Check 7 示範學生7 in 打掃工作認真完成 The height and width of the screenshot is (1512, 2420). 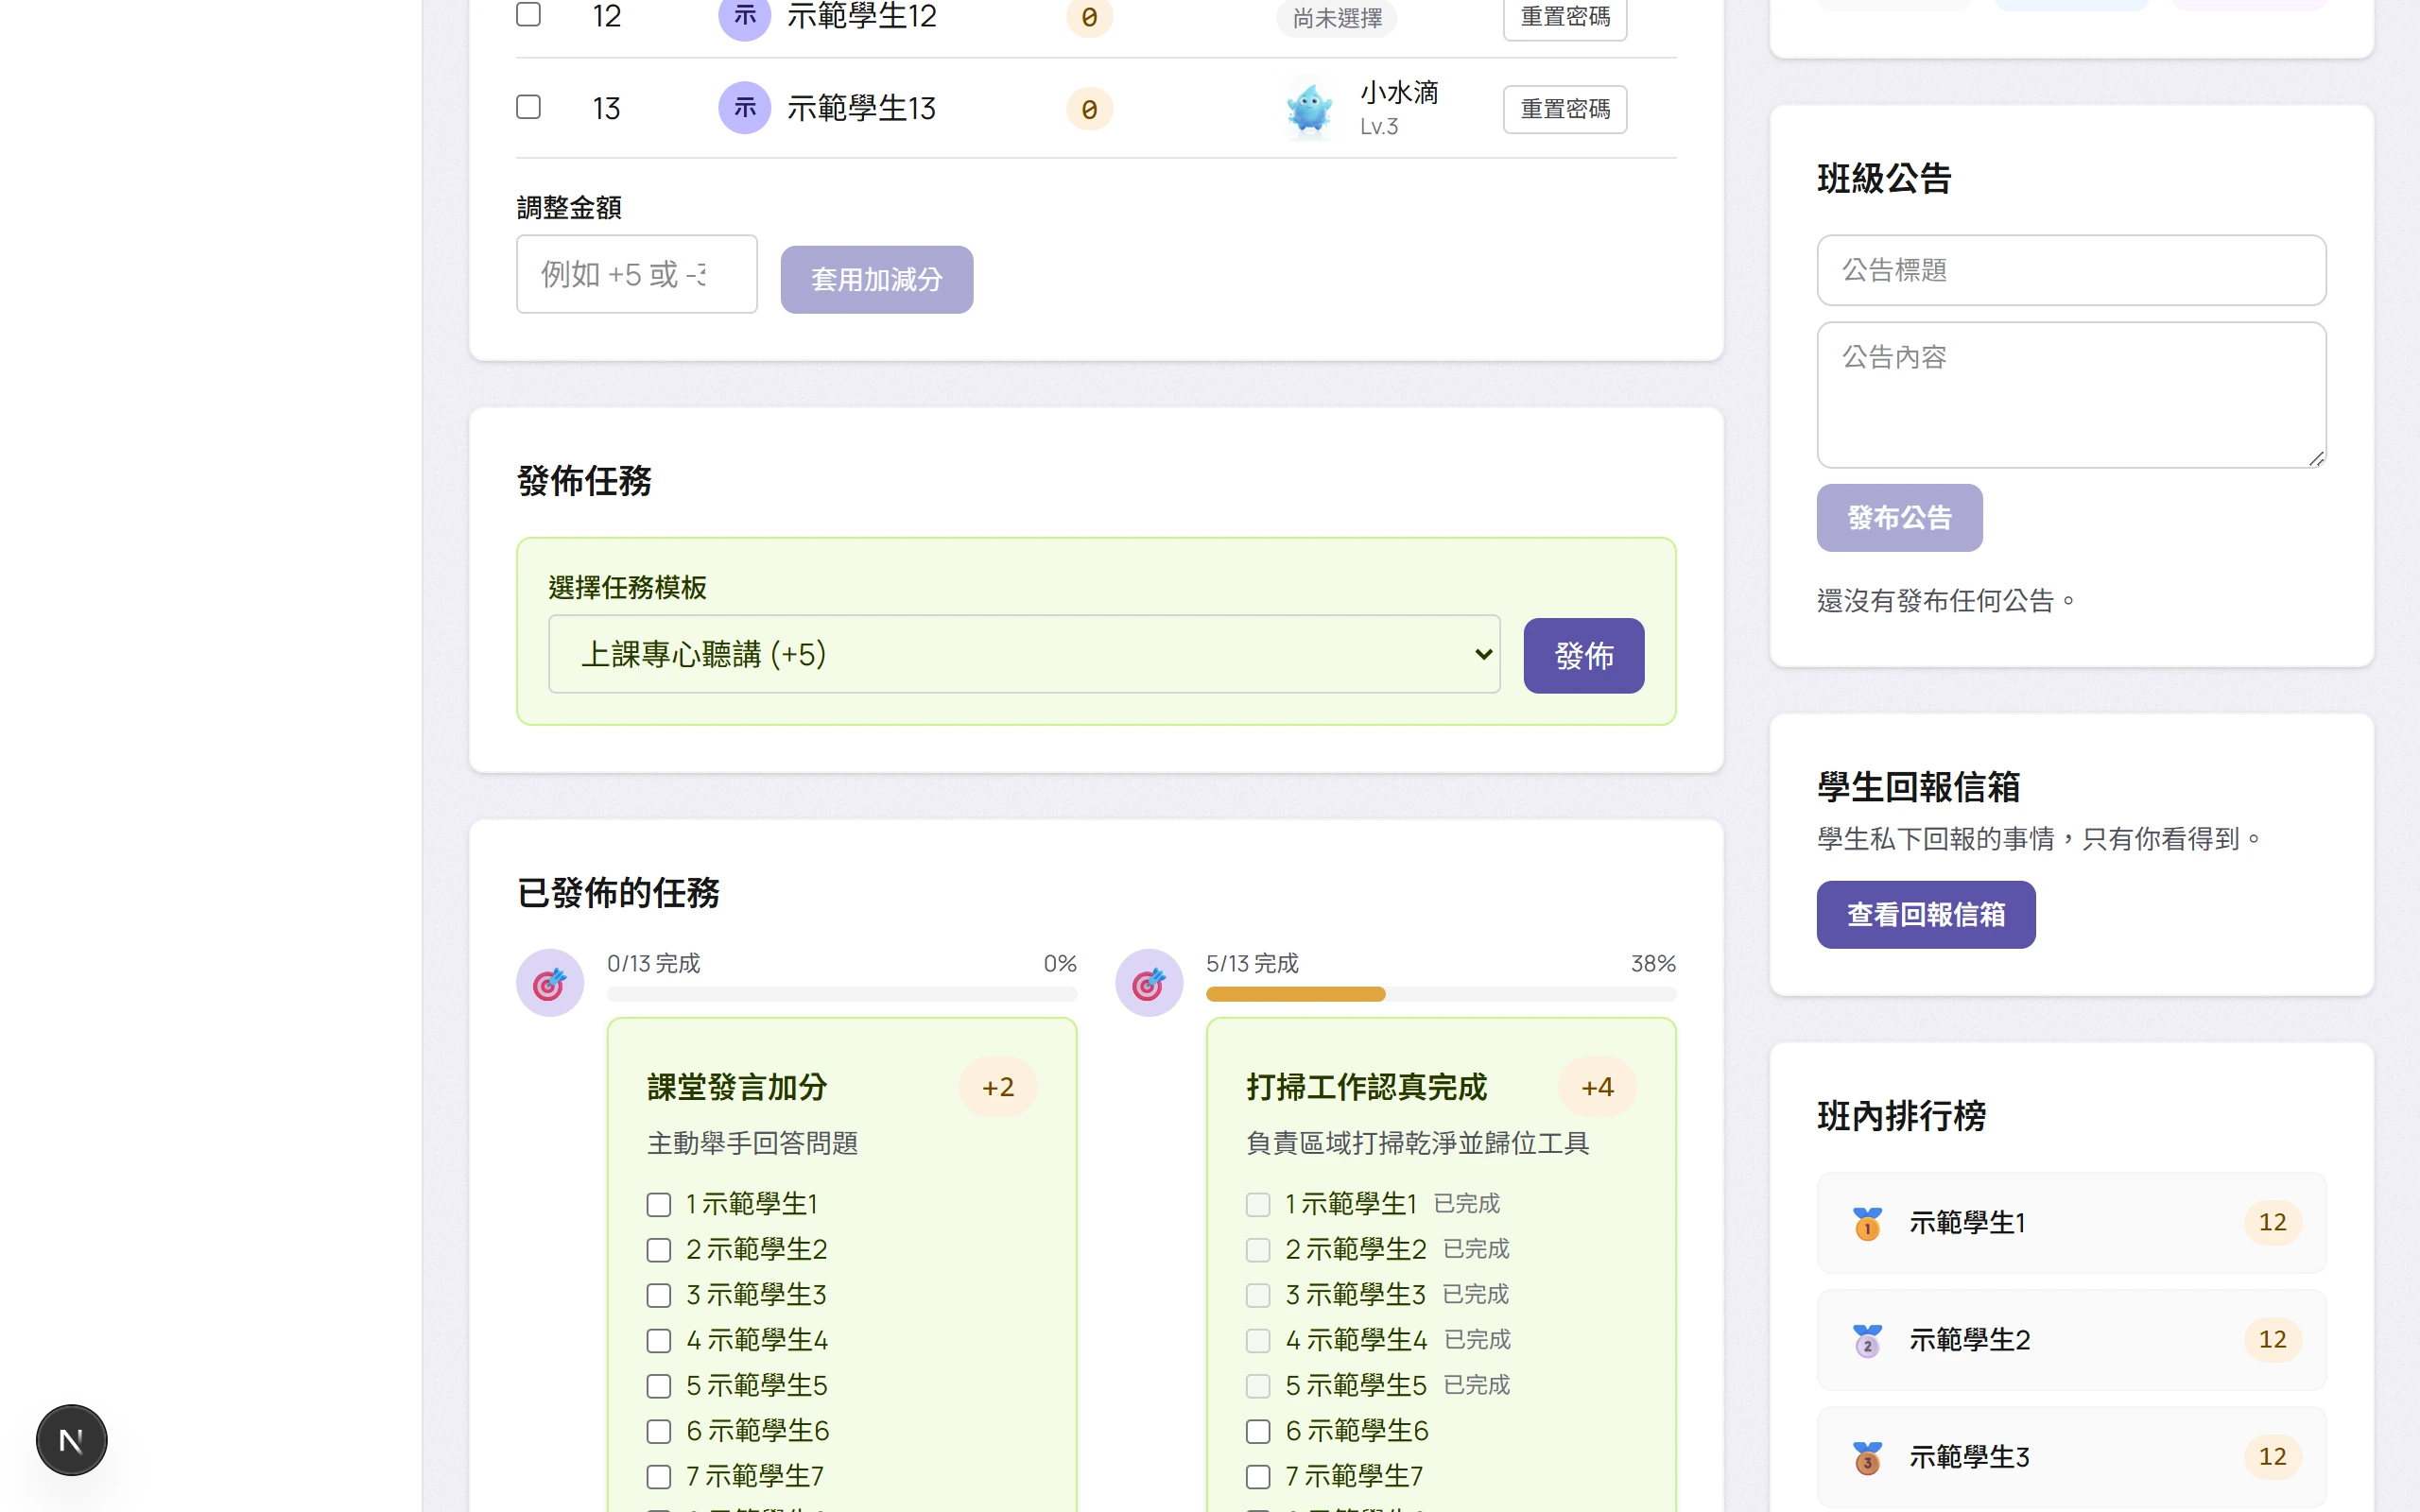[1258, 1477]
